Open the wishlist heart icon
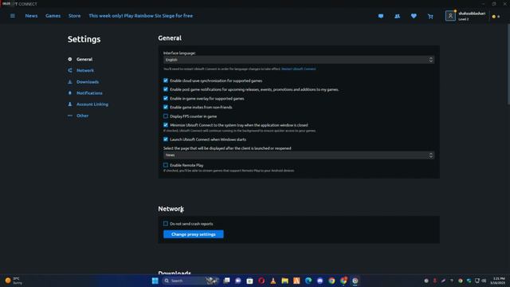Screen dimensions: 510x287 414,16
